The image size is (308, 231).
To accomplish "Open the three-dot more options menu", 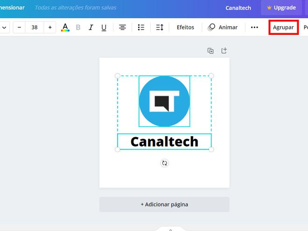I will click(254, 28).
